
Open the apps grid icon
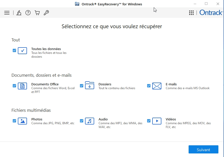click(191, 13)
